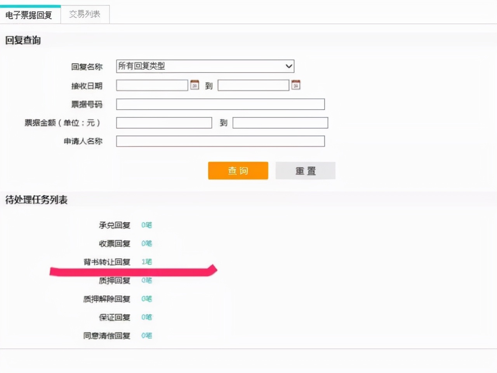Click the 重置 reset button

click(x=305, y=171)
